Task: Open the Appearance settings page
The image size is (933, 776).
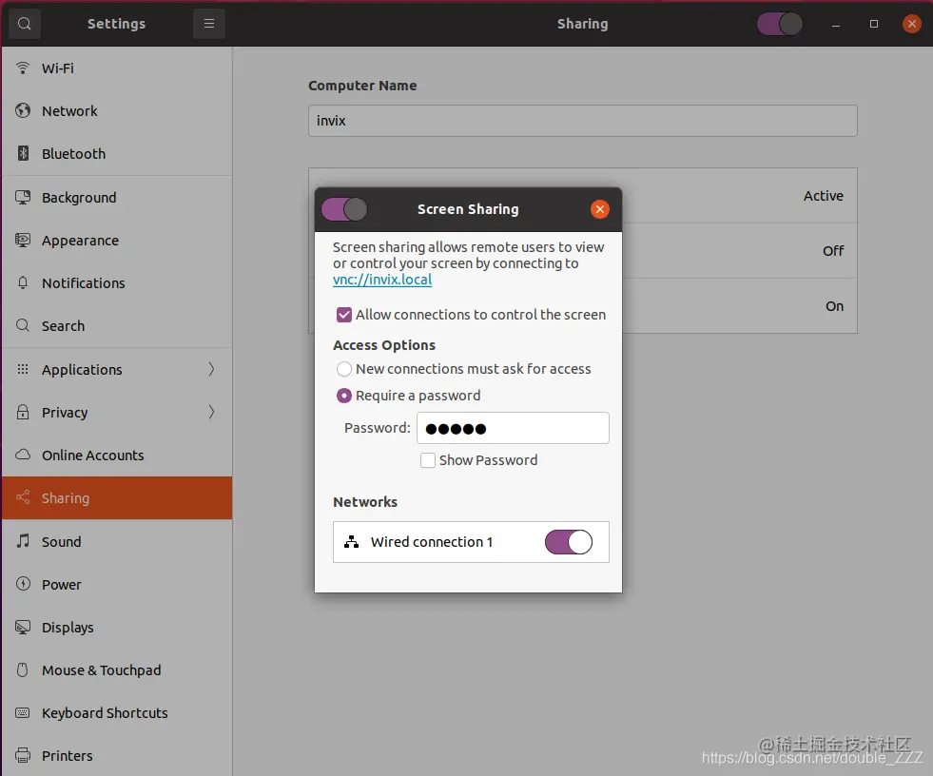Action: (x=117, y=240)
